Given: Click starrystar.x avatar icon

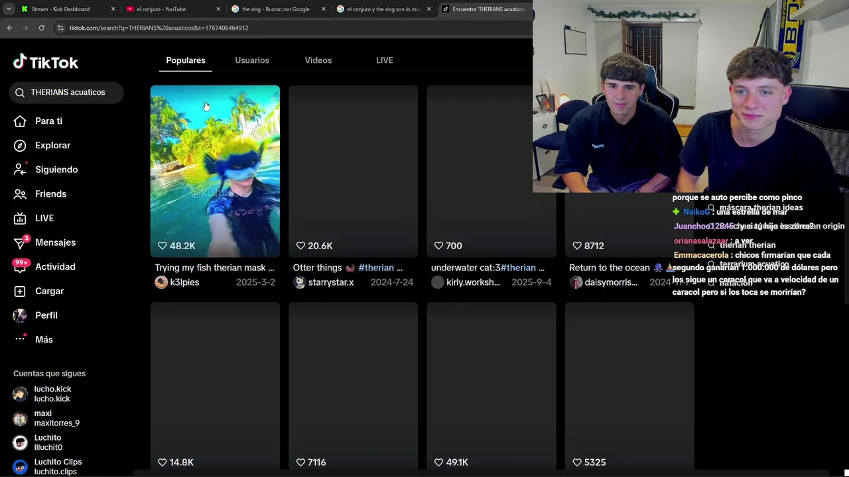Looking at the screenshot, I should [299, 282].
